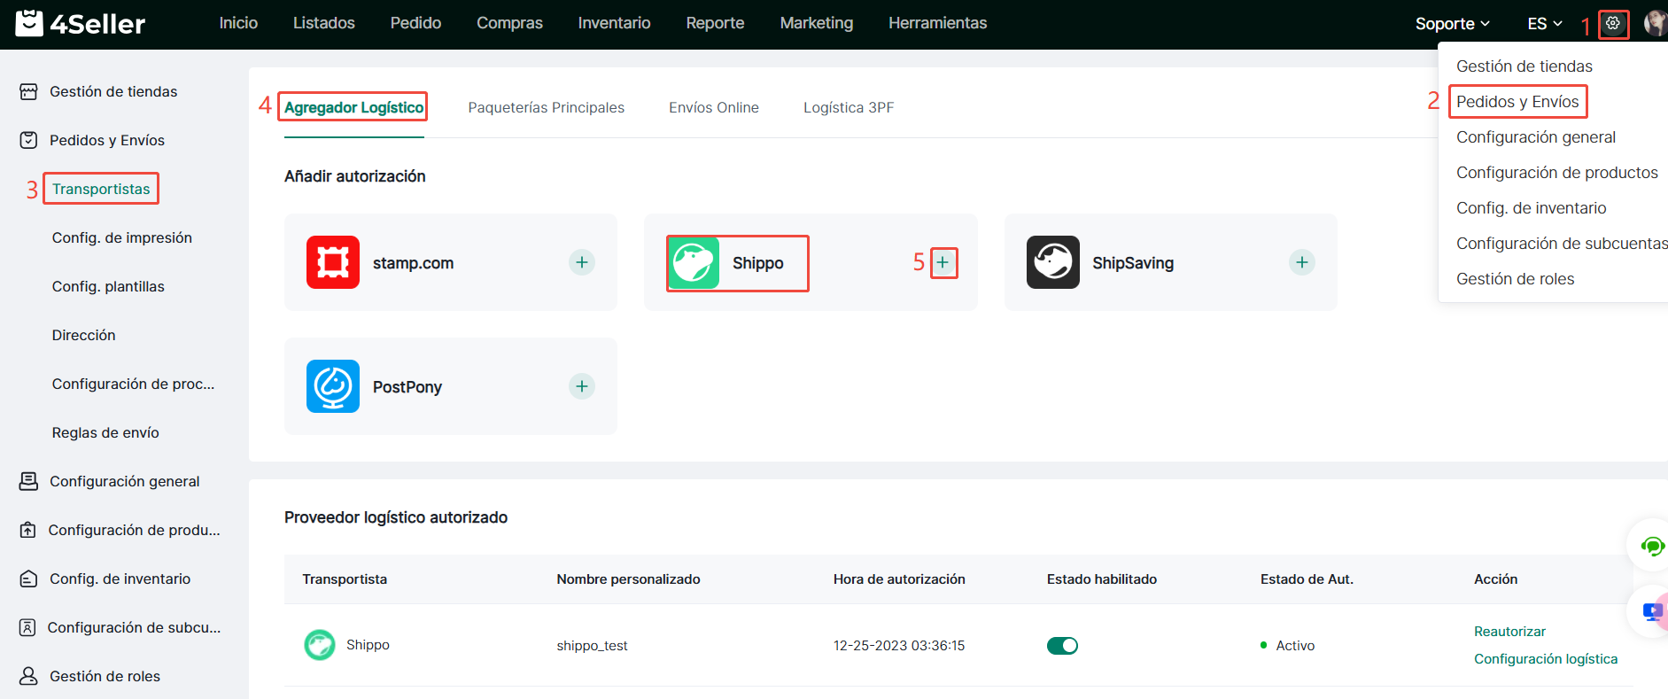Click the user avatar in top right
The height and width of the screenshot is (699, 1668).
pyautogui.click(x=1654, y=24)
